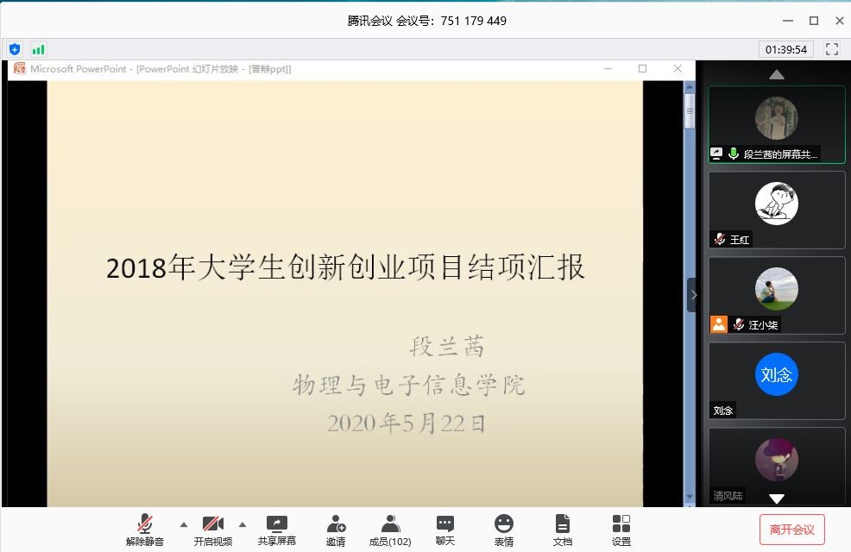Open the 设置 settings
The width and height of the screenshot is (851, 552).
click(x=621, y=530)
